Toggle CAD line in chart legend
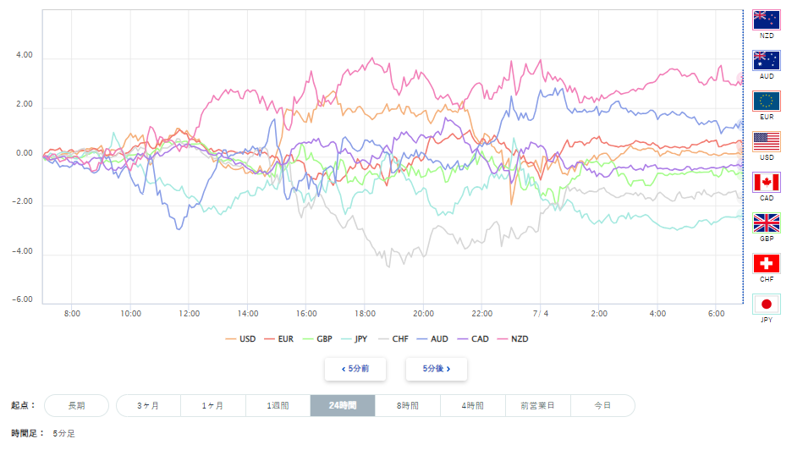This screenshot has height=450, width=792. point(473,339)
